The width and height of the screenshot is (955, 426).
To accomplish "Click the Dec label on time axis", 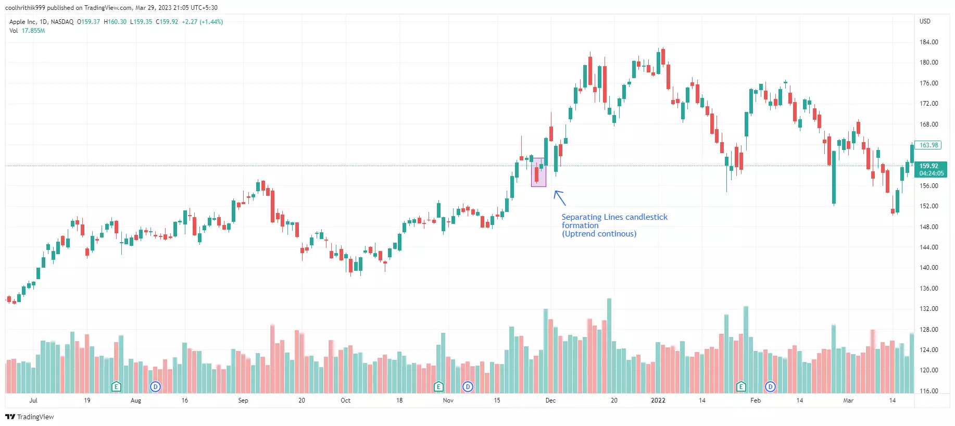I will (550, 400).
